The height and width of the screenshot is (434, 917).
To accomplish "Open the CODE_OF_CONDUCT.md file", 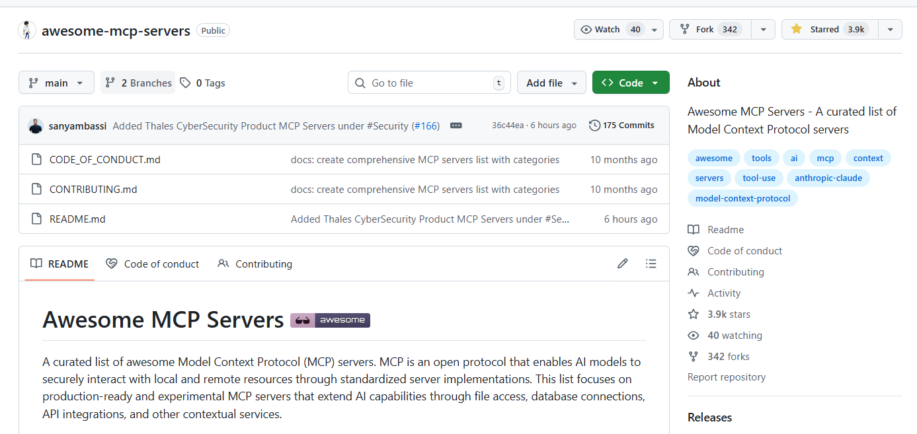I will pos(104,159).
